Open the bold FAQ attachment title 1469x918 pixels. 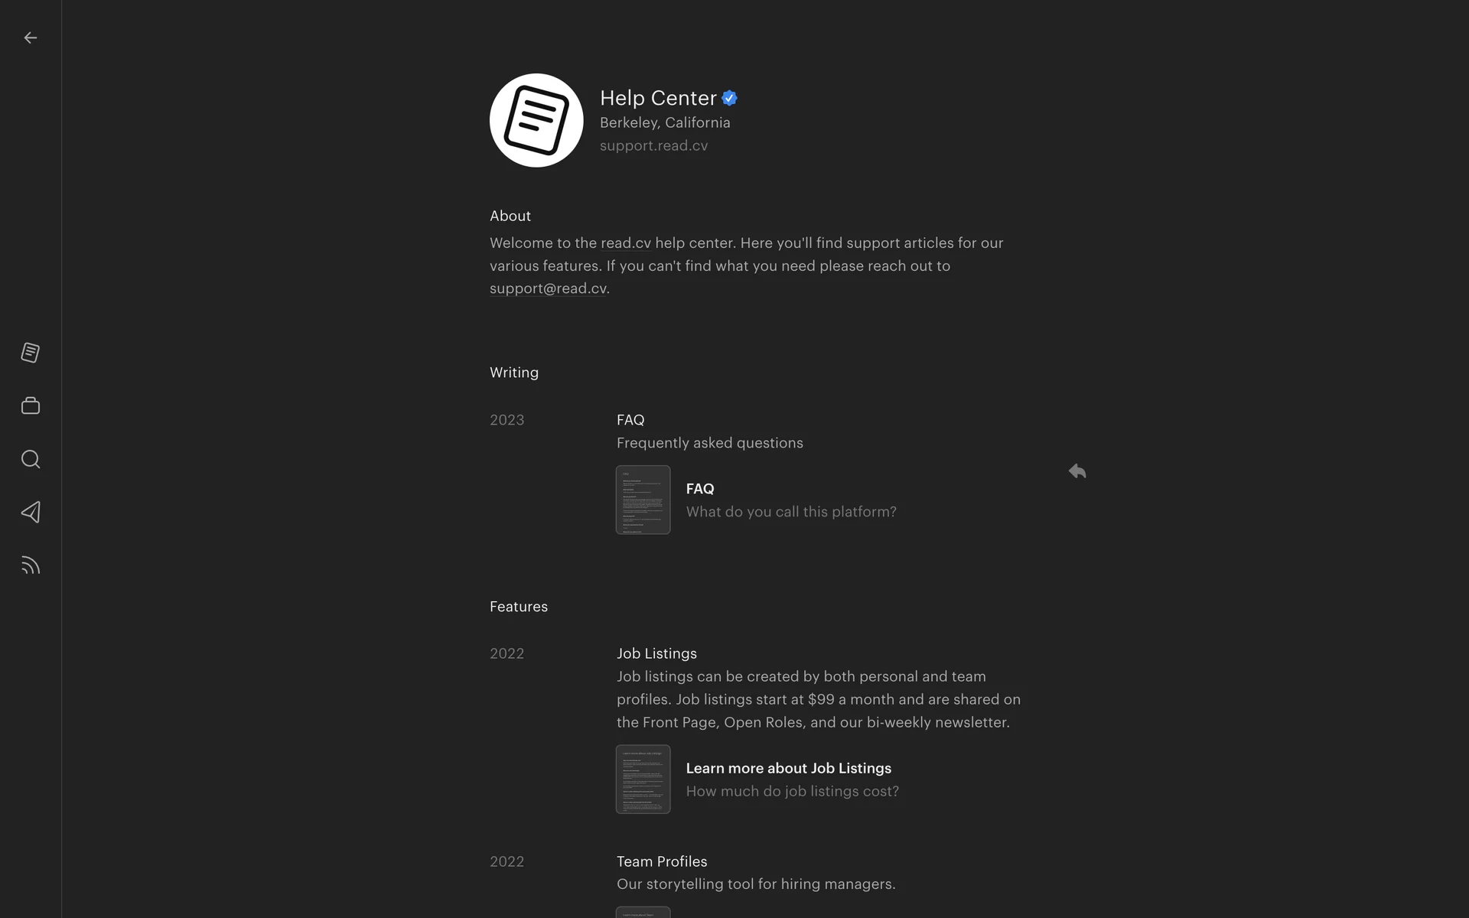point(700,489)
